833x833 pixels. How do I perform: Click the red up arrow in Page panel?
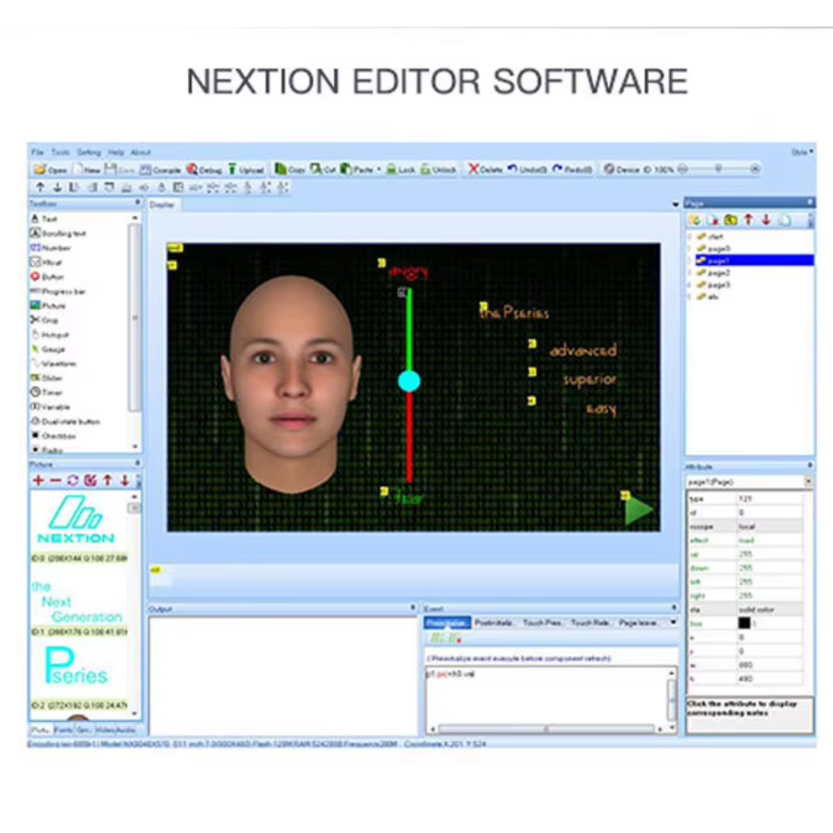(749, 219)
